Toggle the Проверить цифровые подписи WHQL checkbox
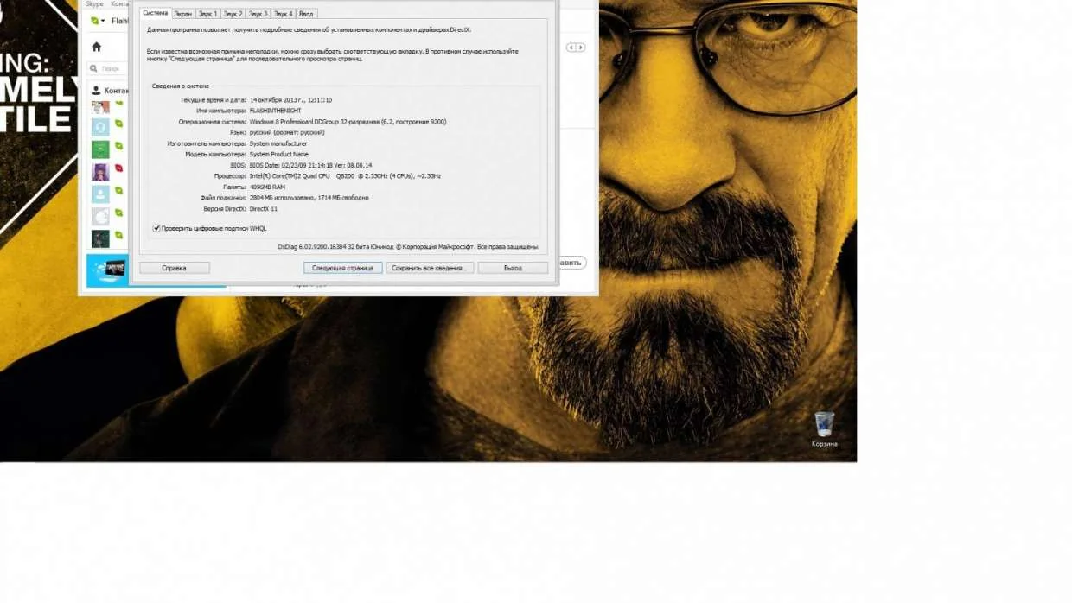The width and height of the screenshot is (1072, 603). 156,228
